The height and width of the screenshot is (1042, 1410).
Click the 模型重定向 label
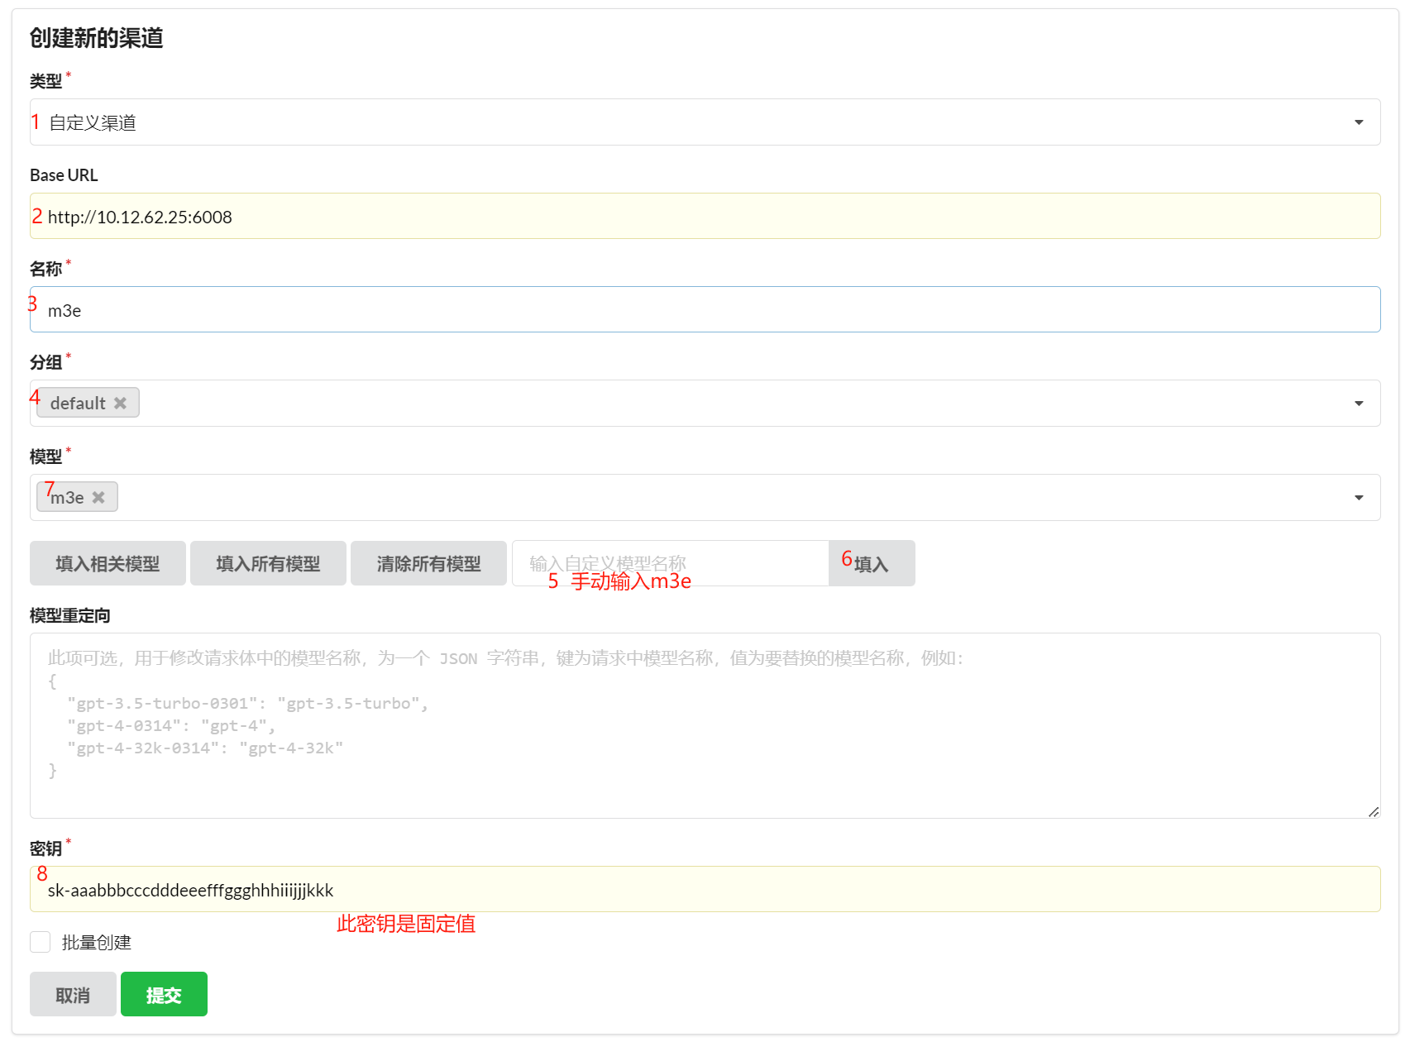tap(70, 616)
